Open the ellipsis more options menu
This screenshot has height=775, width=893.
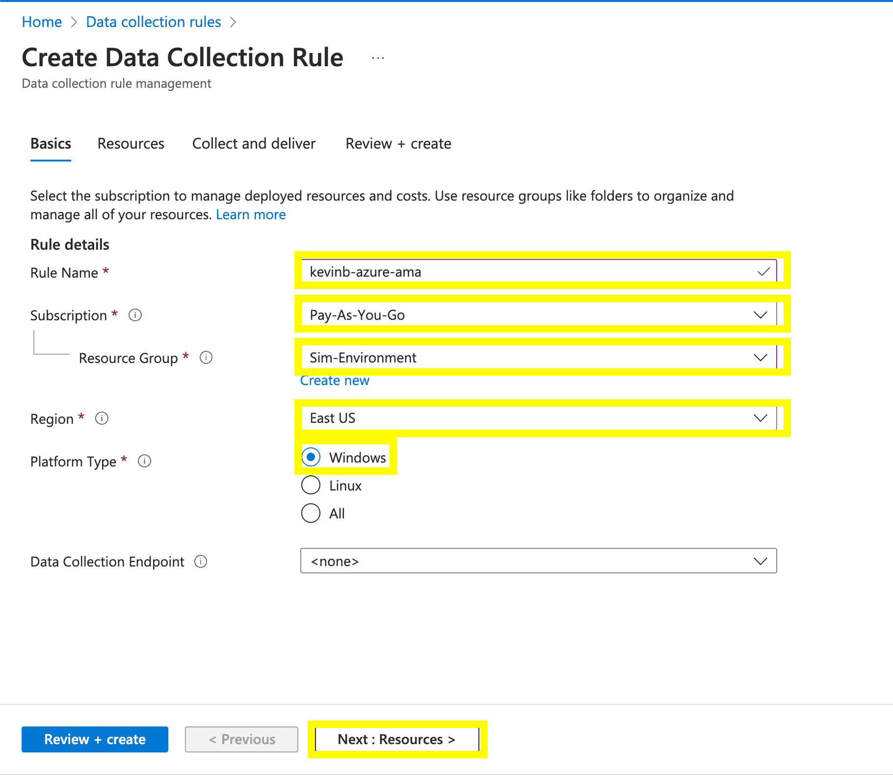click(378, 58)
